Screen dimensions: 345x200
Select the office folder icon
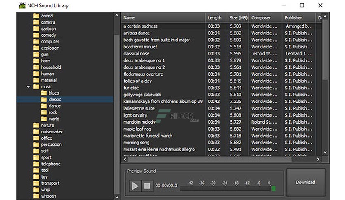(x=36, y=138)
